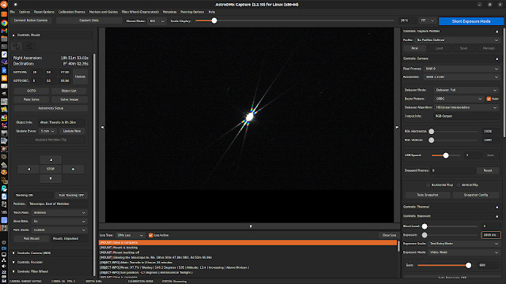Open the Debayer Mode dropdown
506x284 pixels.
(x=466, y=90)
